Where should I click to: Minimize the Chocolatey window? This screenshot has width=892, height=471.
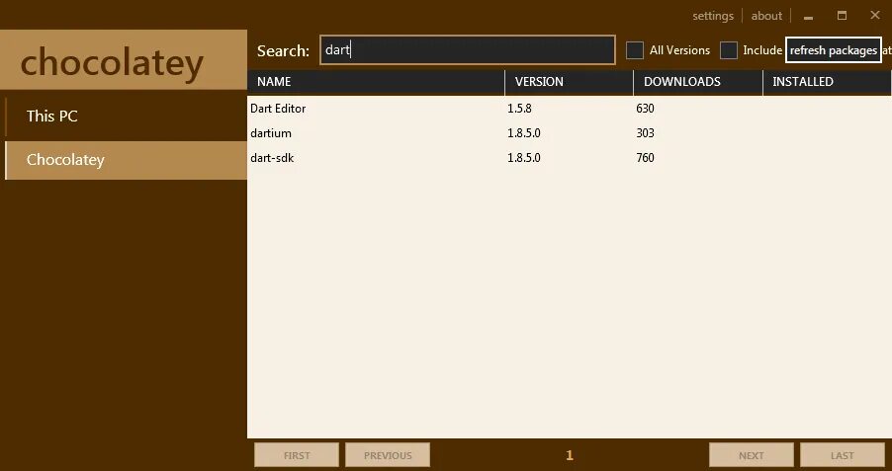point(808,16)
